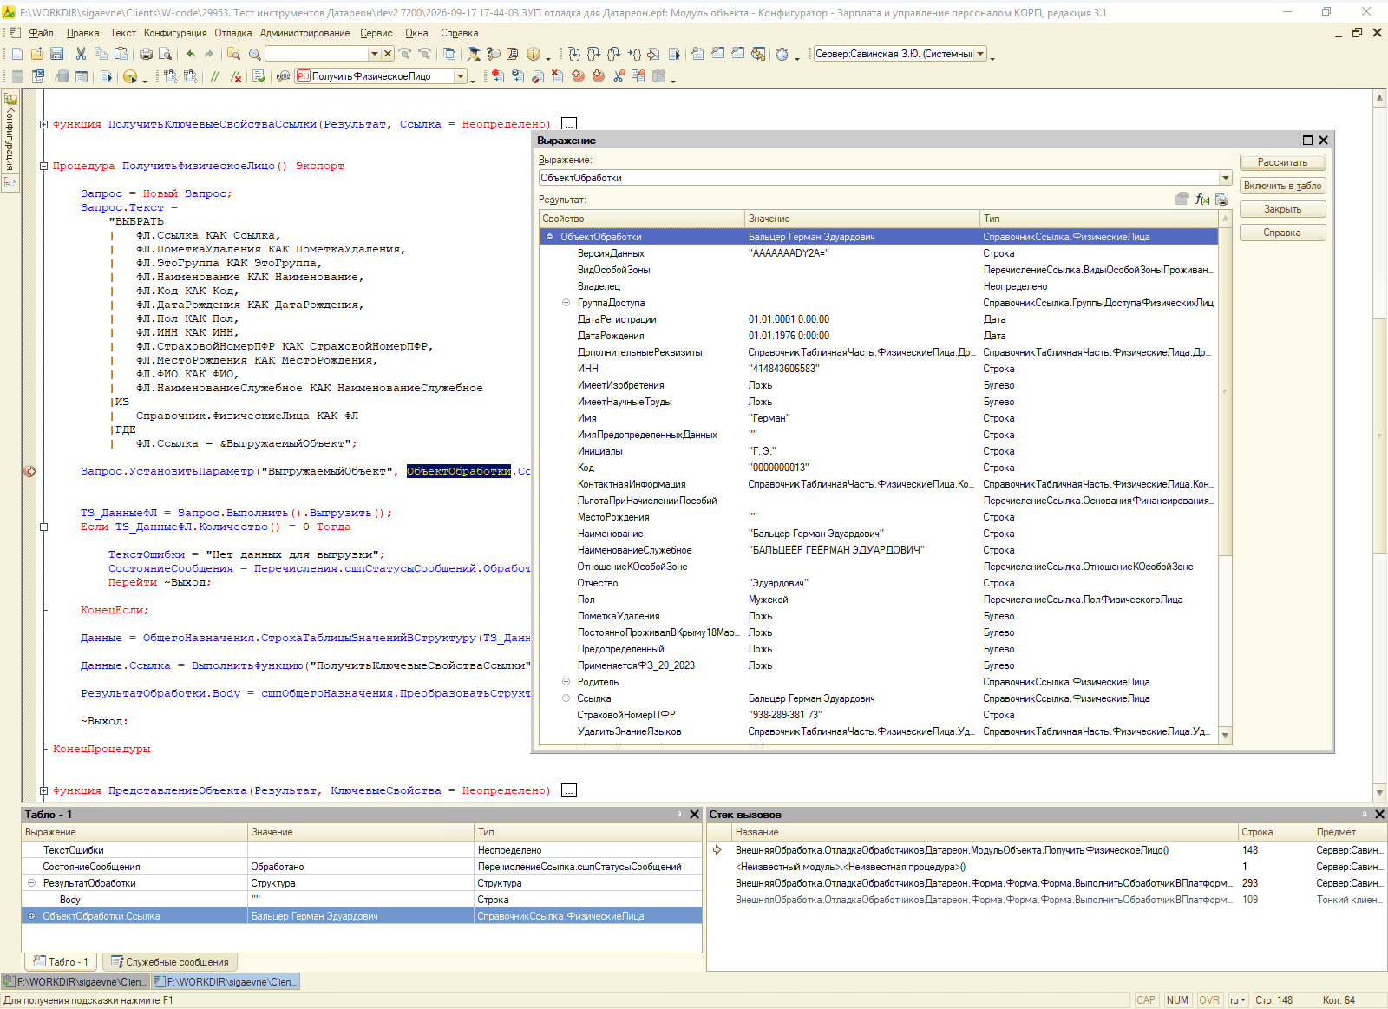Screen dimensions: 1388x1009
Task: Collapse the ОбъектОбработки root row
Action: pyautogui.click(x=549, y=237)
